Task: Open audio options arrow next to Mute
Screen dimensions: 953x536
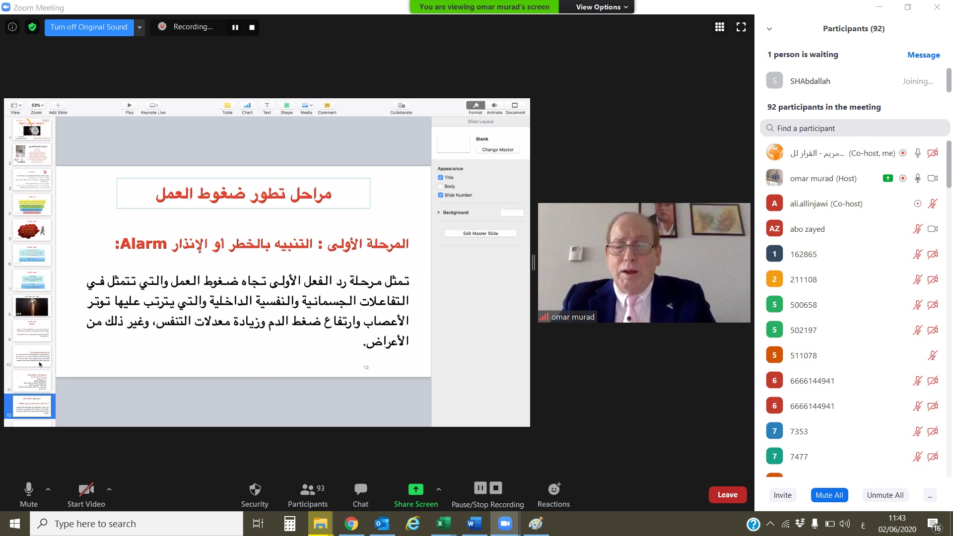Action: pyautogui.click(x=48, y=489)
